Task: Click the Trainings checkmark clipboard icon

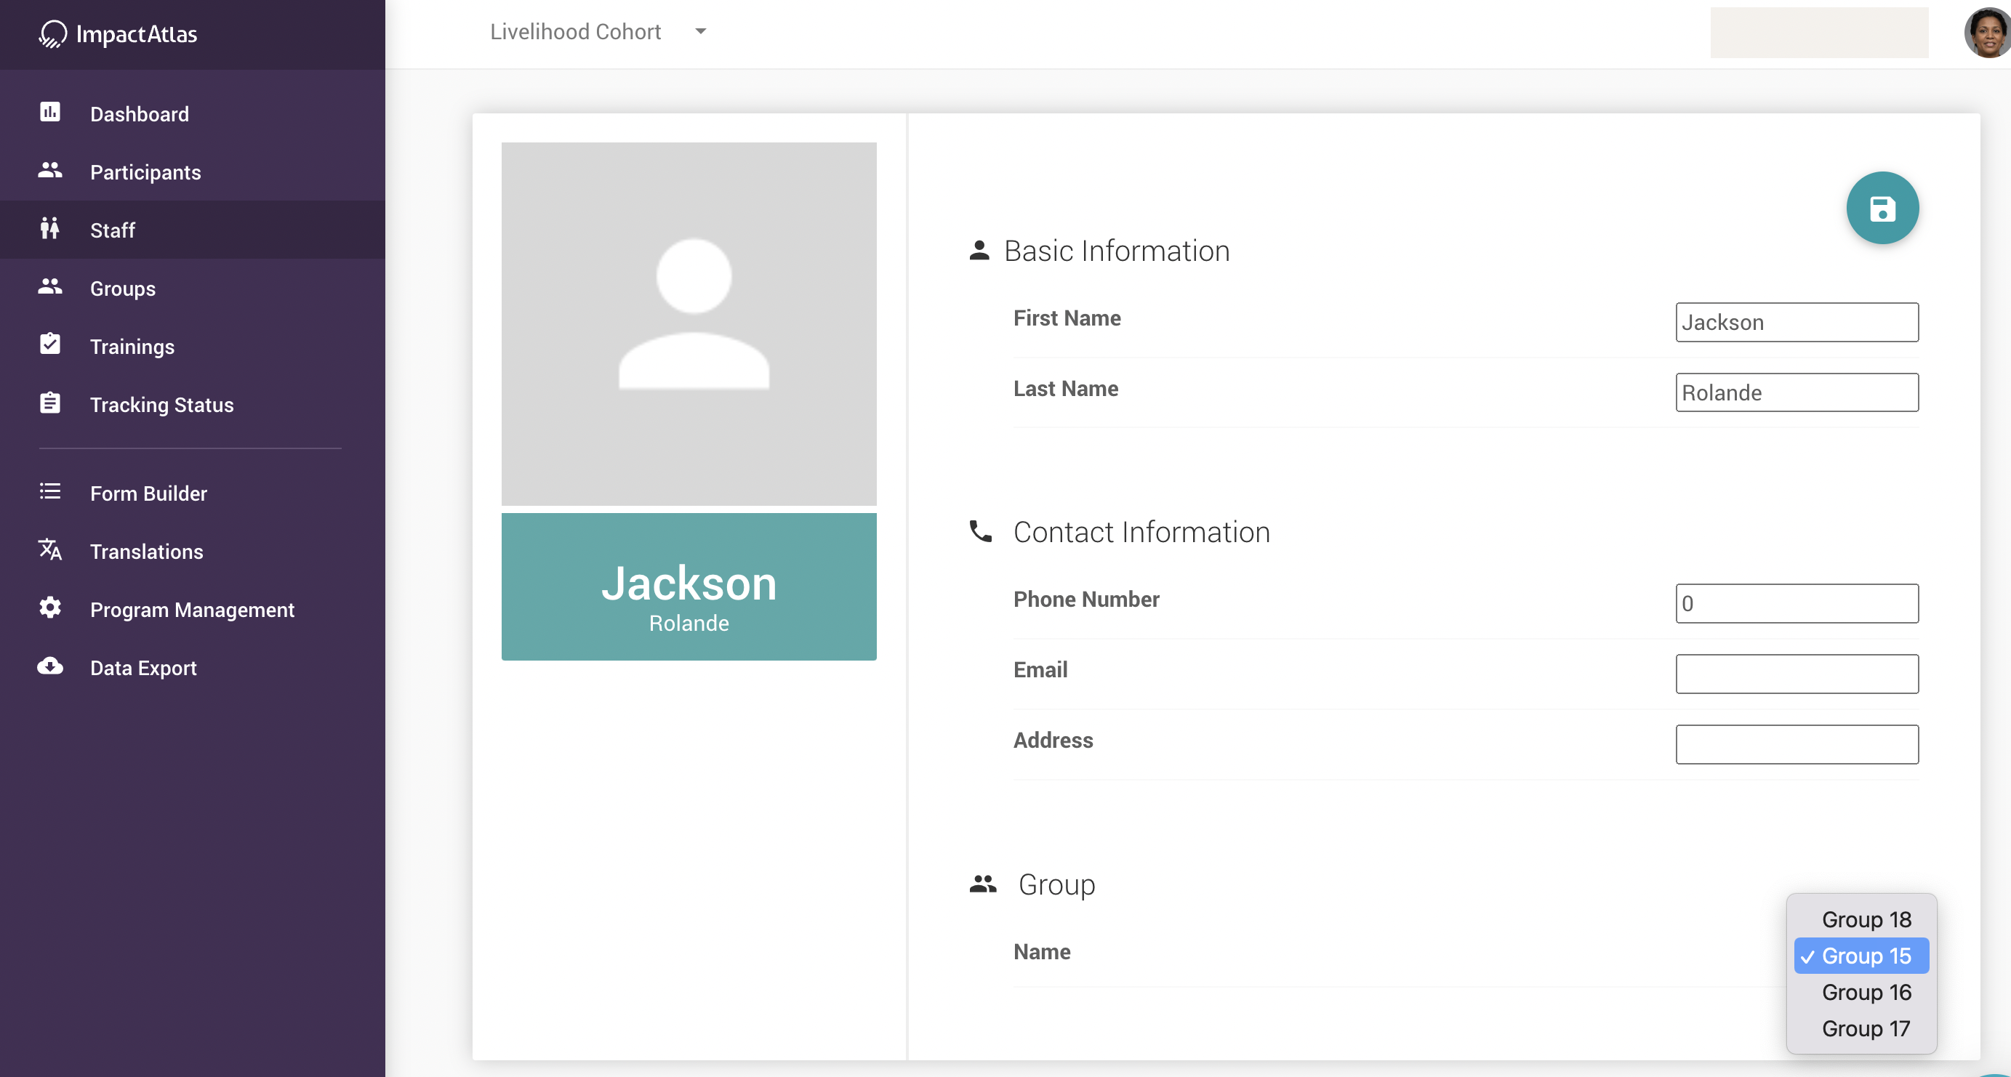Action: coord(50,344)
